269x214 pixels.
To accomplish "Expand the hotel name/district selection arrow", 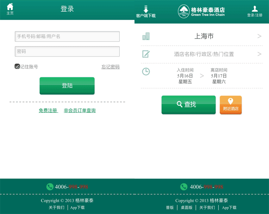I will [259, 54].
